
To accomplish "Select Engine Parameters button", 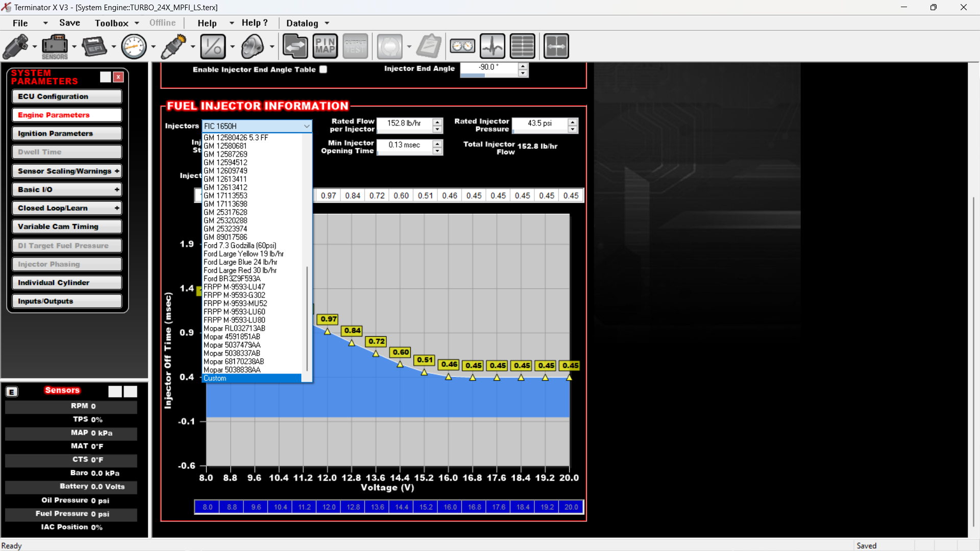I will click(x=67, y=115).
